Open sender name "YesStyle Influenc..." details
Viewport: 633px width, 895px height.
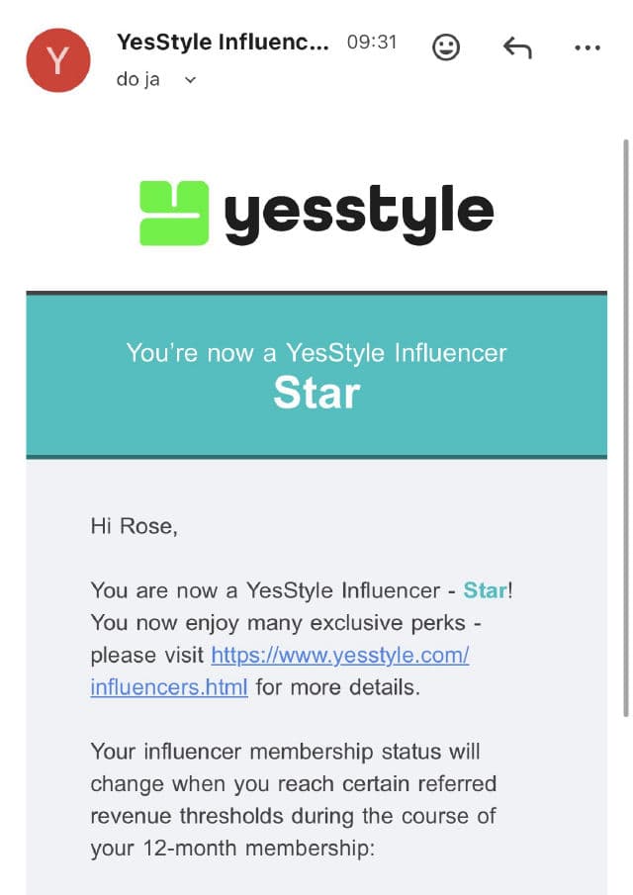pyautogui.click(x=221, y=43)
